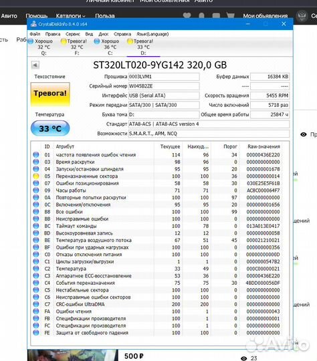The image size is (317, 361).
Task: Open the Язык(Language) menu
Action: [152, 34]
